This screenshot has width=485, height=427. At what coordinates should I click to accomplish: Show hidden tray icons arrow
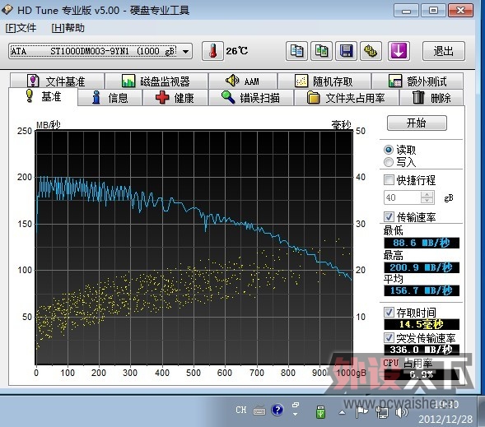[342, 412]
